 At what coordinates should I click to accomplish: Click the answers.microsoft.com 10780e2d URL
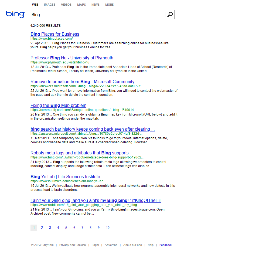(86, 134)
